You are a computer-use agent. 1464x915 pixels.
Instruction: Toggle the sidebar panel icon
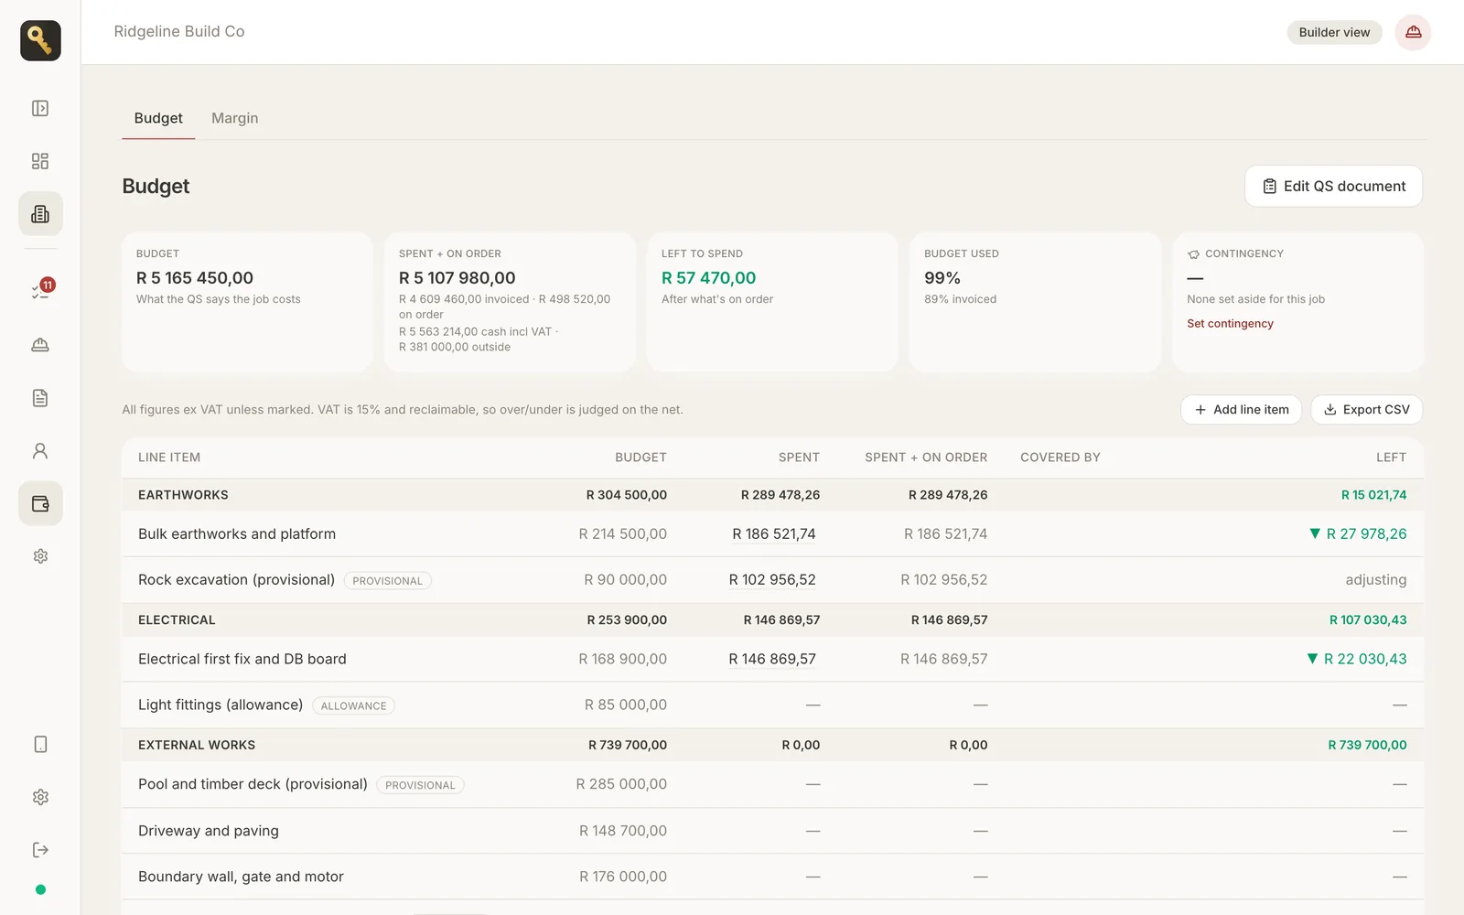tap(40, 108)
